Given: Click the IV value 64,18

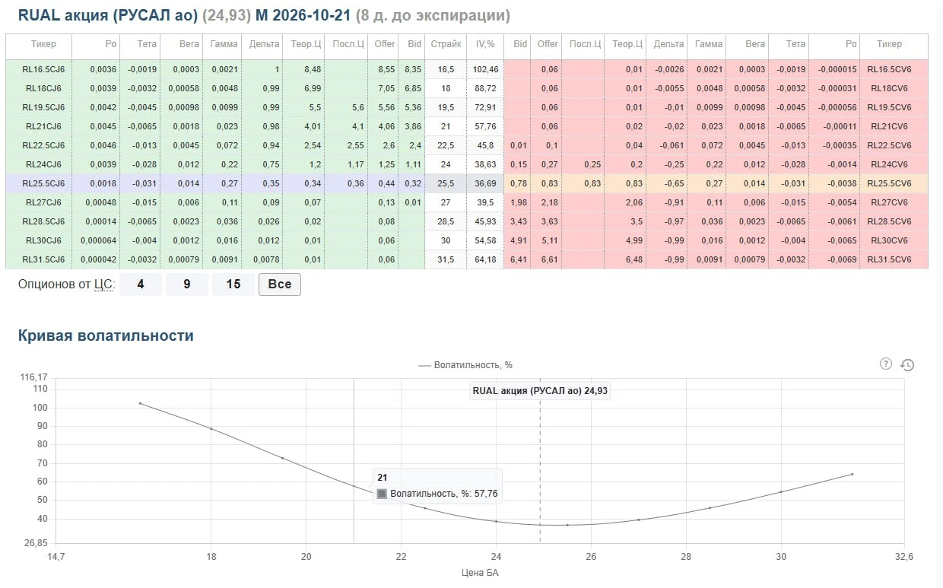Looking at the screenshot, I should pos(485,259).
